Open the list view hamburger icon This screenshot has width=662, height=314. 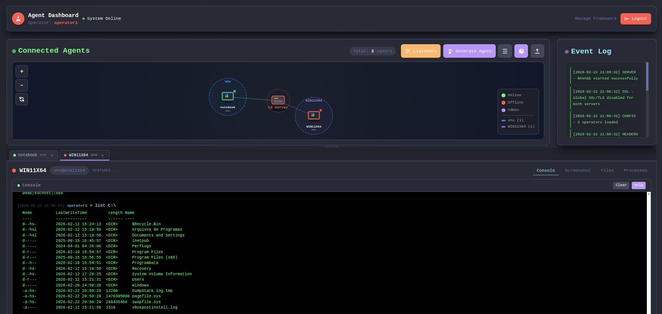[x=505, y=51]
